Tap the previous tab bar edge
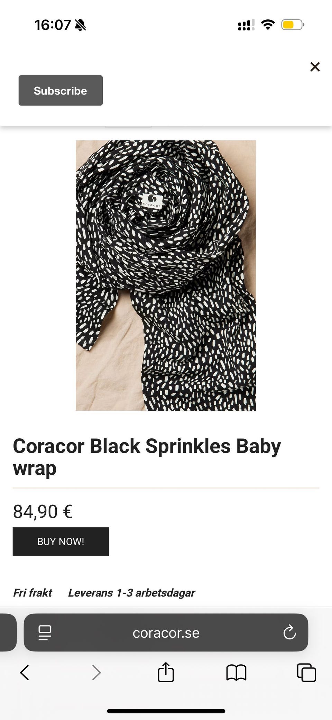Screen dimensions: 332x720 pos(8,632)
